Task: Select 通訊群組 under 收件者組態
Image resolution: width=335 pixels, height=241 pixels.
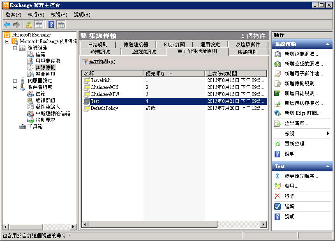Action: 45,100
